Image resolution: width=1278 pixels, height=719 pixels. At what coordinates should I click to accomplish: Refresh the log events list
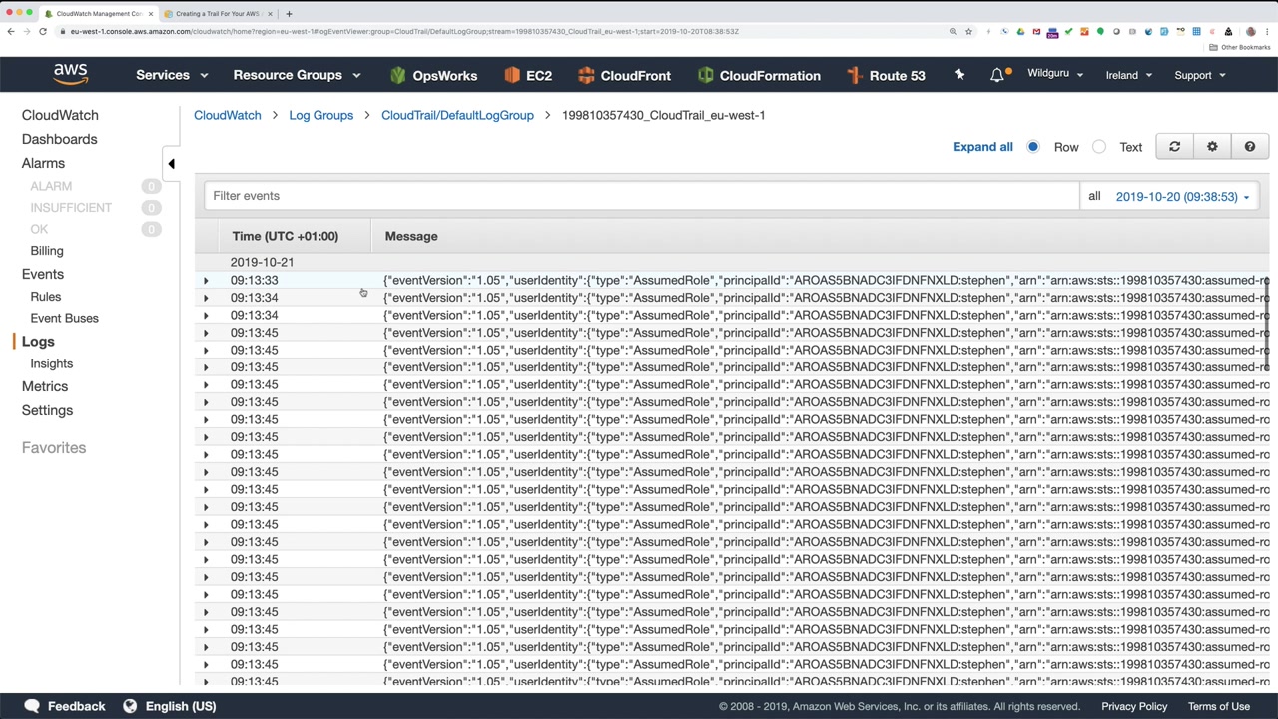pyautogui.click(x=1174, y=147)
